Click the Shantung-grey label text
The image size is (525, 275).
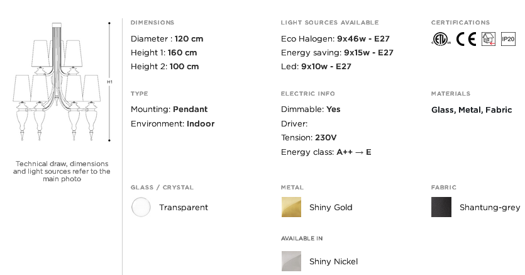[490, 208]
